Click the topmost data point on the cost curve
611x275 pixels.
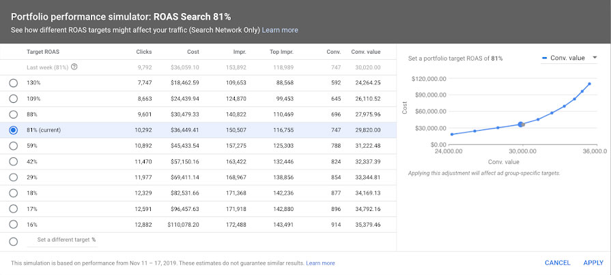590,84
